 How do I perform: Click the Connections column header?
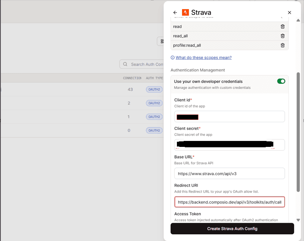point(132,78)
